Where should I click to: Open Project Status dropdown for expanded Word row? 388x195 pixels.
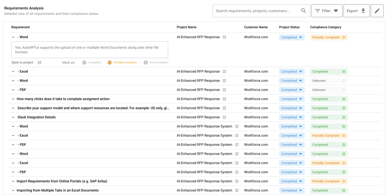point(292,37)
